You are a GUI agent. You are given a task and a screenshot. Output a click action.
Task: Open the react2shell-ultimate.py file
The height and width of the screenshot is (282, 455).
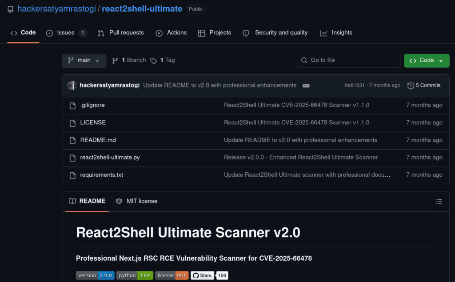tap(110, 158)
